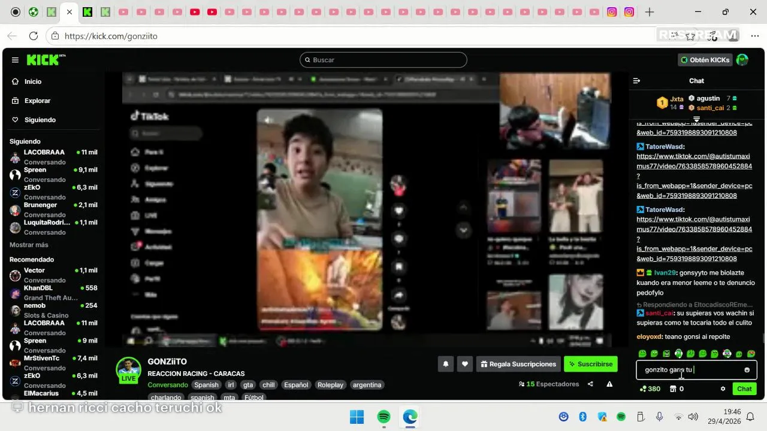Share the stream via share icon
This screenshot has height=431, width=767.
[590, 384]
